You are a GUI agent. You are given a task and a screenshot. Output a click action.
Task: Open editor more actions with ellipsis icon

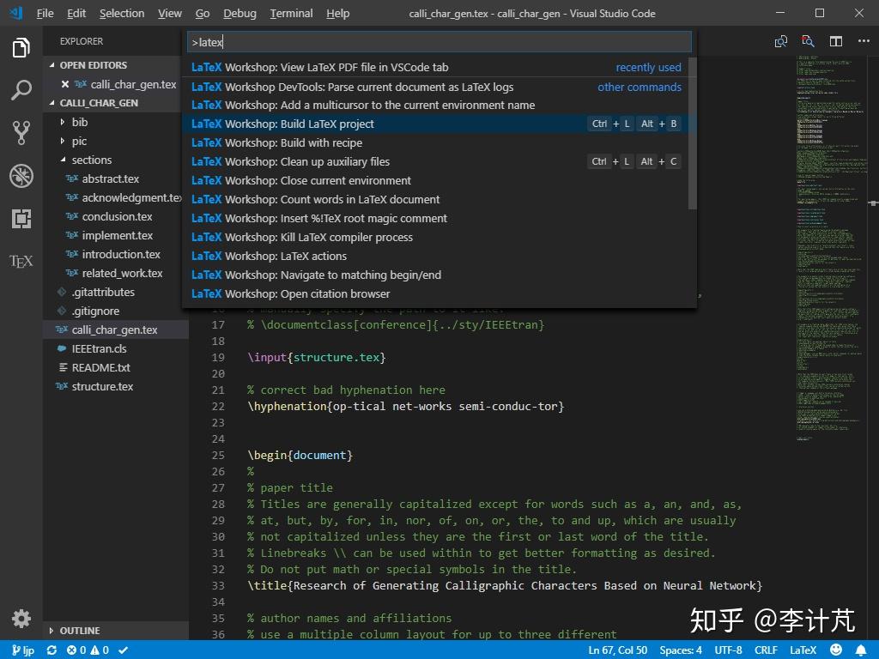tap(863, 41)
